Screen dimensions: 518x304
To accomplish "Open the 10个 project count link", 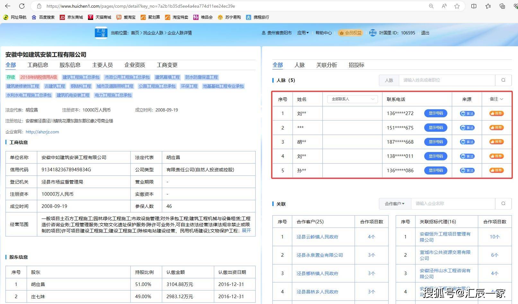I will click(x=495, y=237).
